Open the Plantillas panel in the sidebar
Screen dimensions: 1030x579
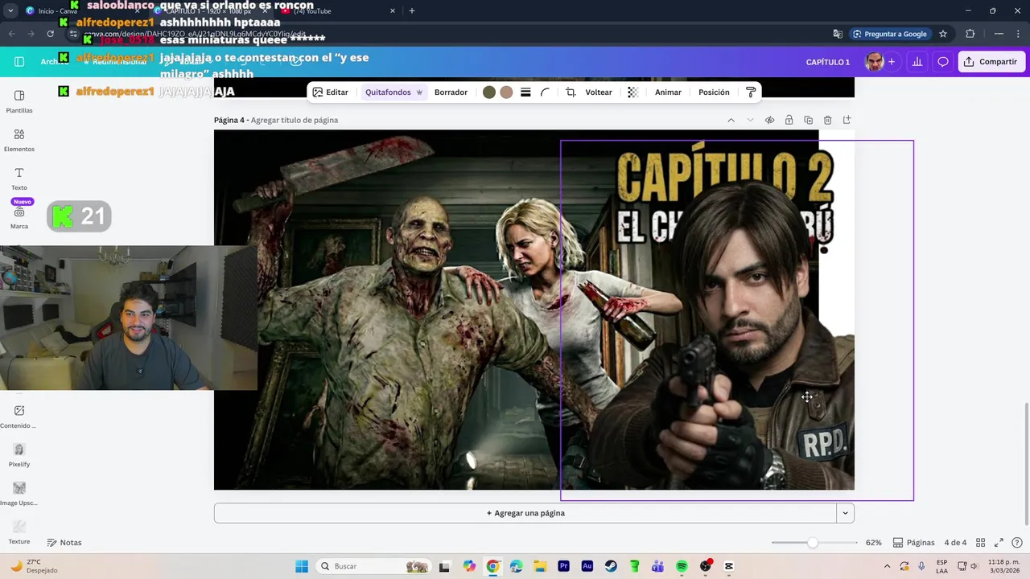tap(19, 101)
